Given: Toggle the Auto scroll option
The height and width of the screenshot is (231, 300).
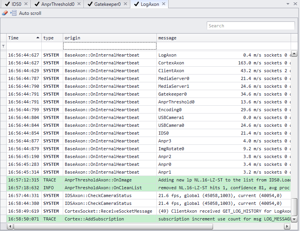Looking at the screenshot, I should 26,13.
